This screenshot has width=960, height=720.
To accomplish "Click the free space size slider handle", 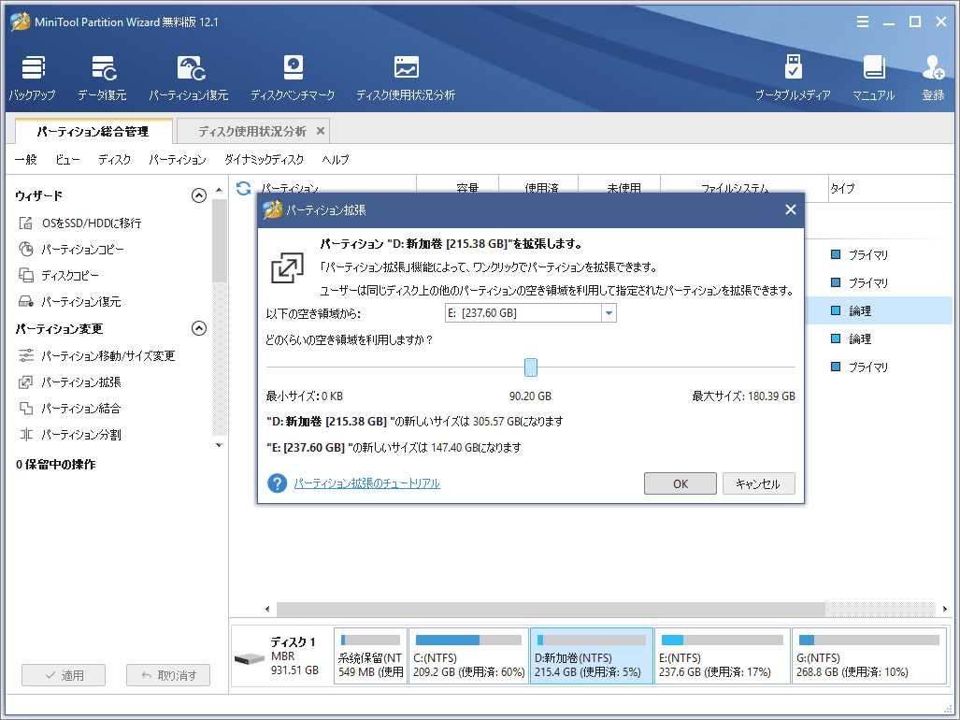I will pyautogui.click(x=531, y=367).
